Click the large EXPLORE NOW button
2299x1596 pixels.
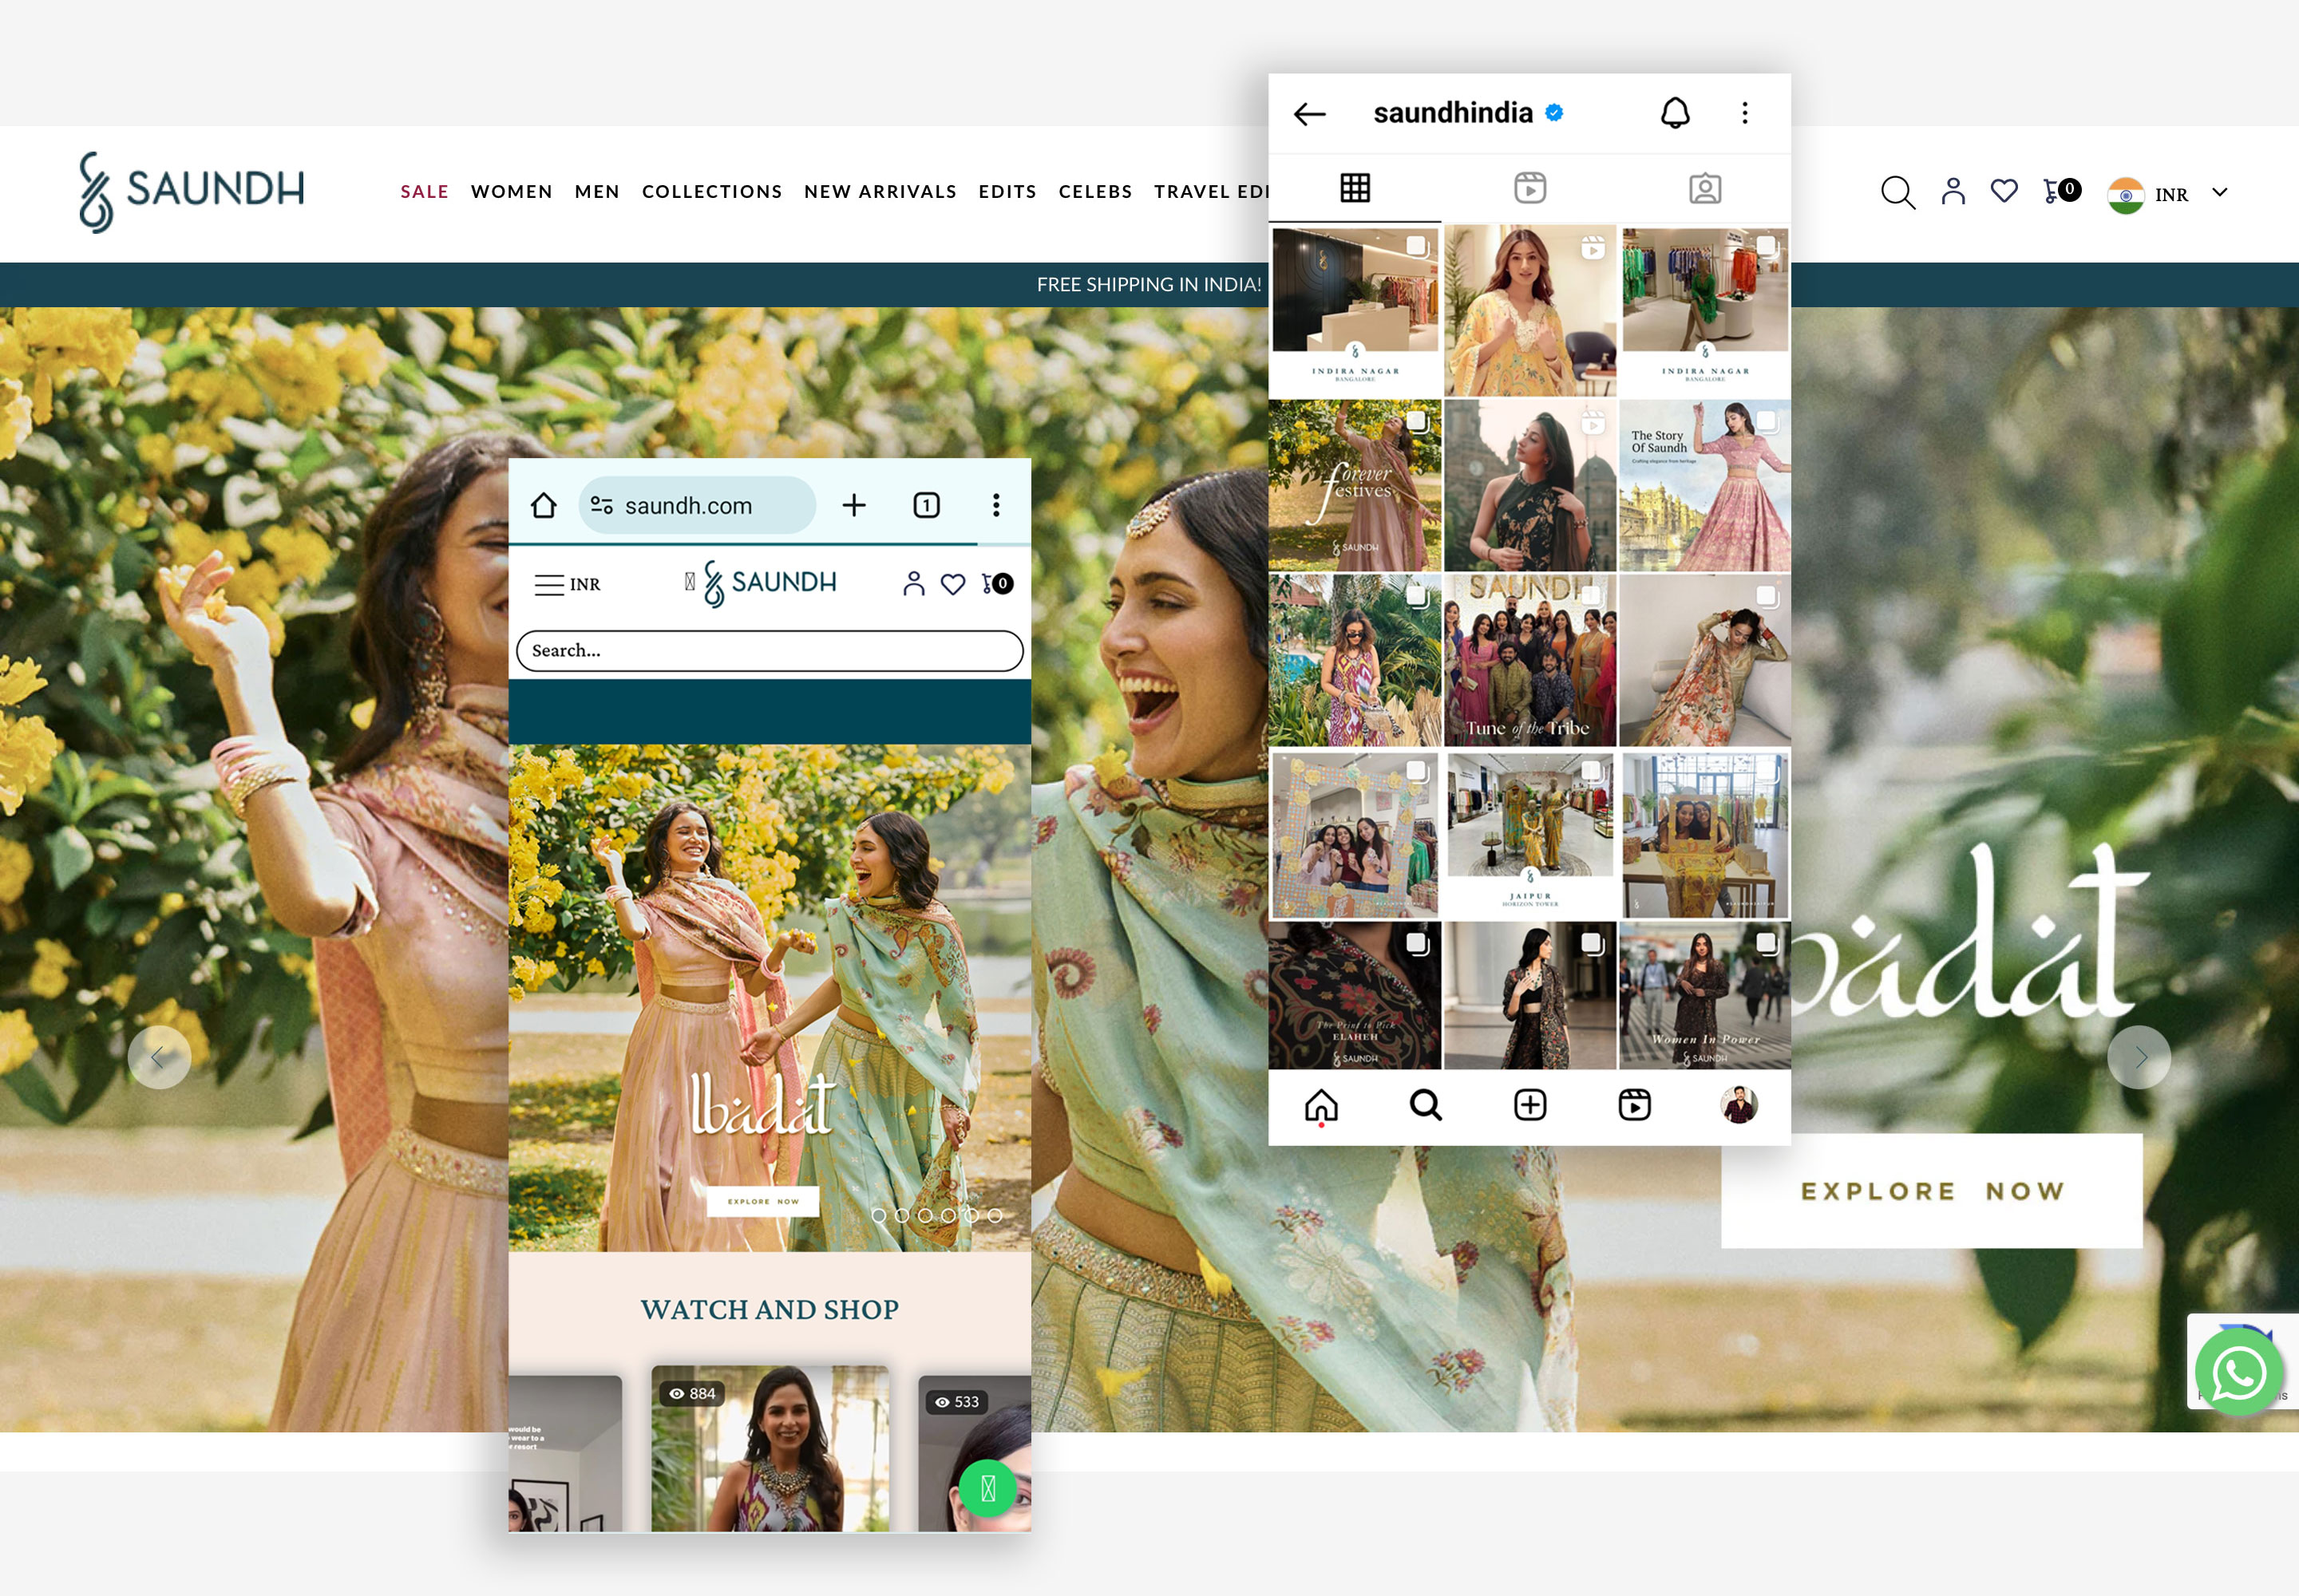tap(1932, 1191)
